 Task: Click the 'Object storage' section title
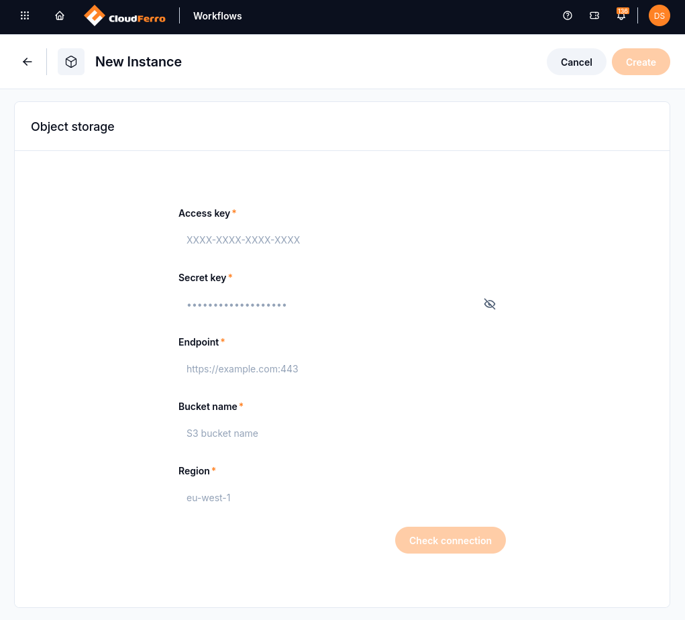[x=72, y=127]
